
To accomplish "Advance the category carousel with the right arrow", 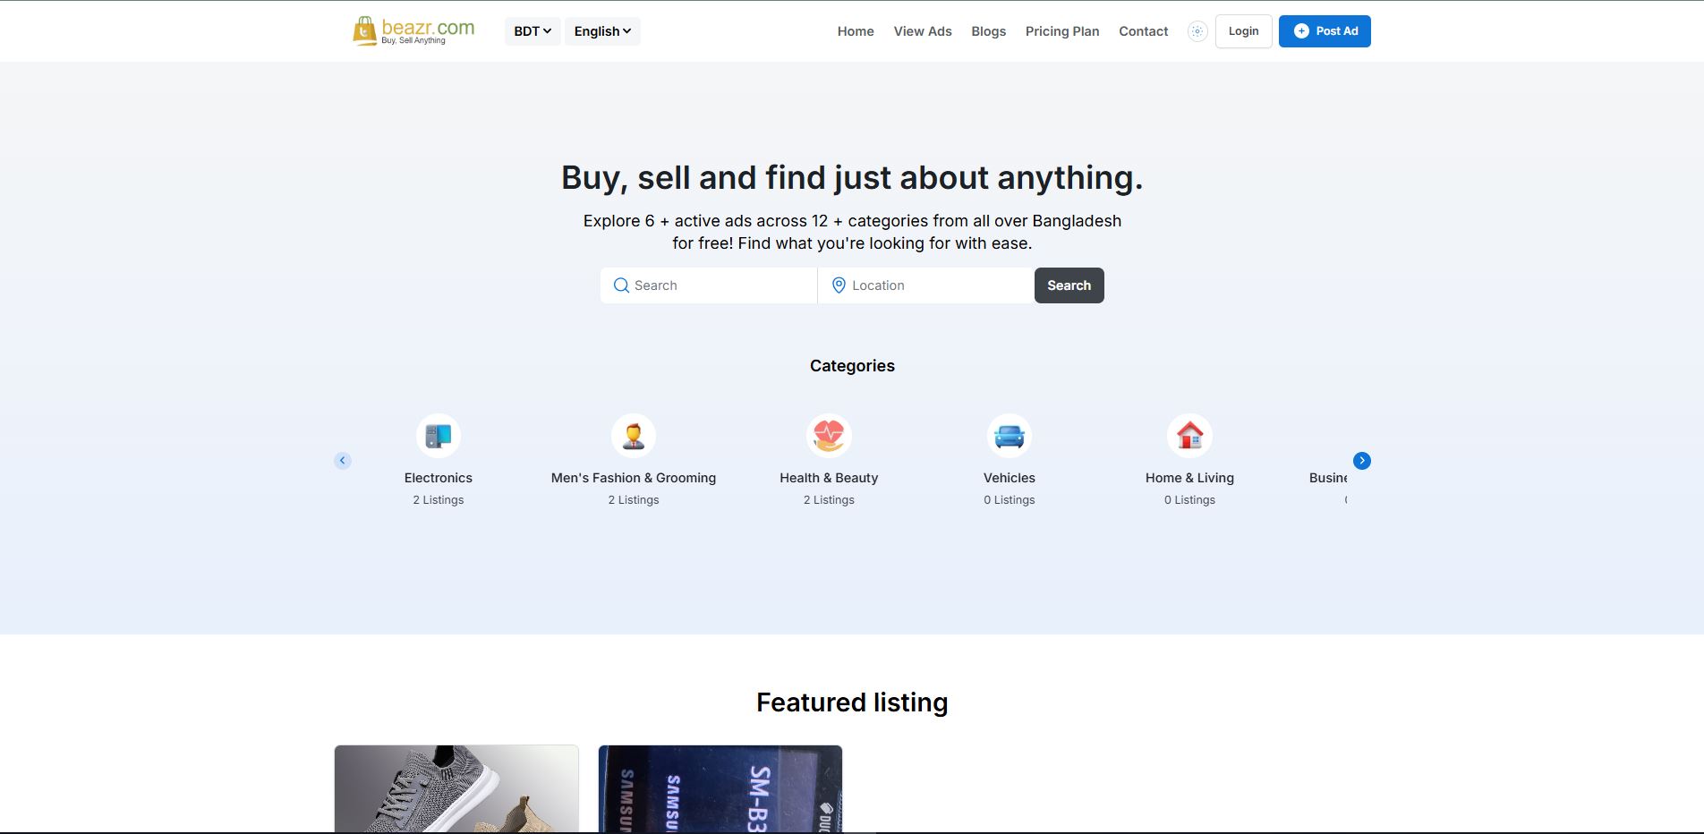I will pyautogui.click(x=1362, y=461).
